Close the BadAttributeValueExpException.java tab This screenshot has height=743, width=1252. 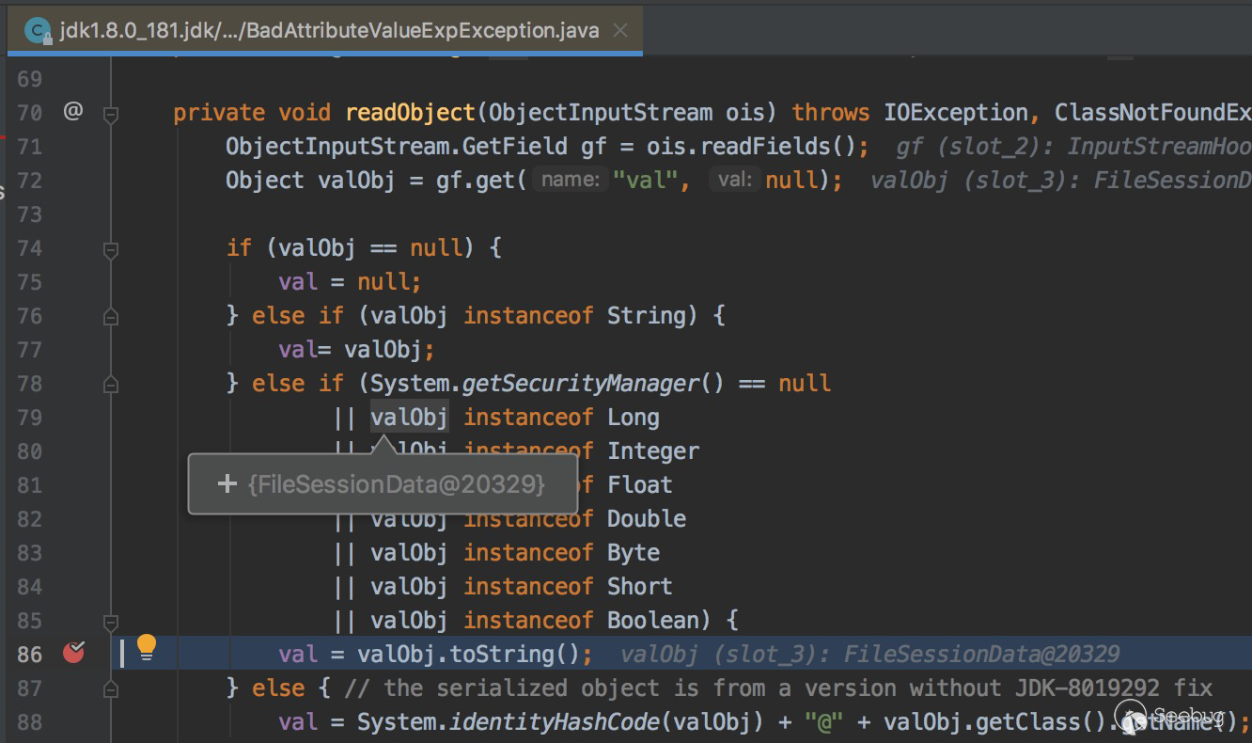click(619, 30)
